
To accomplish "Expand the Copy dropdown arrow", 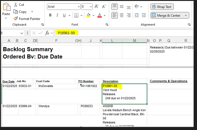I will tap(32, 12).
